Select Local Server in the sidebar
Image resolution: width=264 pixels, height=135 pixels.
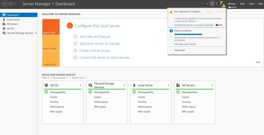13,19
